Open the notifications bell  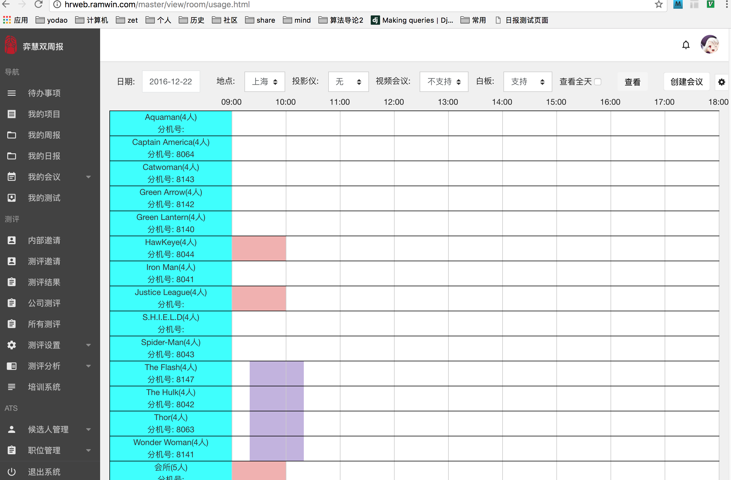[686, 45]
